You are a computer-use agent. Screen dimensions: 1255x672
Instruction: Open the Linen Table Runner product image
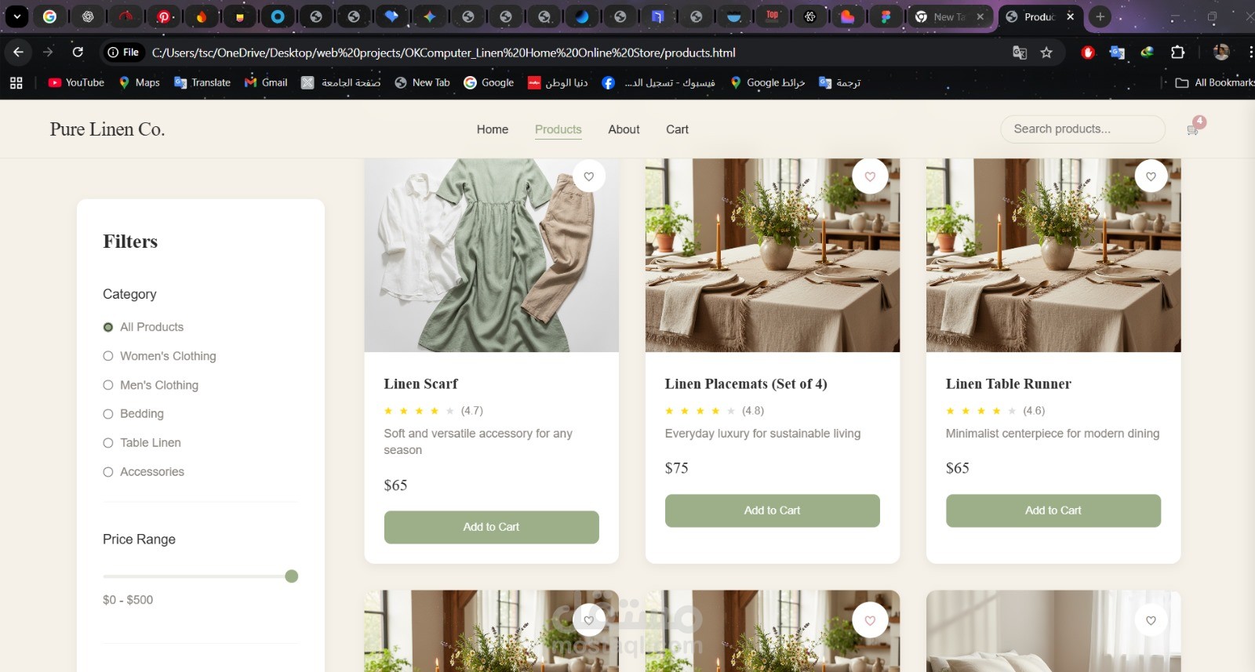point(1053,256)
